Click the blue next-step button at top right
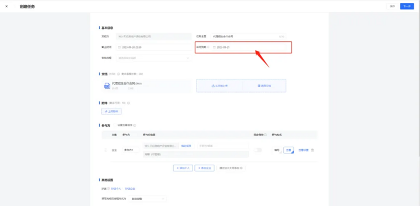Viewport: 420px width, 206px height. click(407, 6)
